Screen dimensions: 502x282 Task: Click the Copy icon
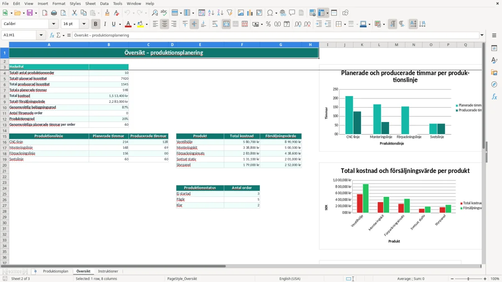tap(84, 13)
